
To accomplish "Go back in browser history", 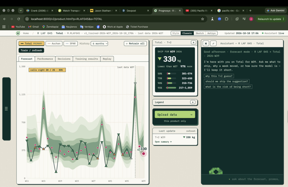I will click(5, 19).
